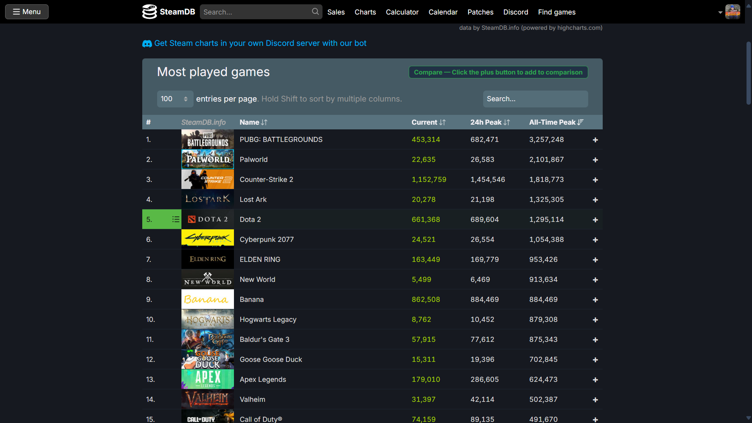Viewport: 752px width, 423px height.
Task: Open the Steam charts Discord bot link
Action: (x=260, y=43)
